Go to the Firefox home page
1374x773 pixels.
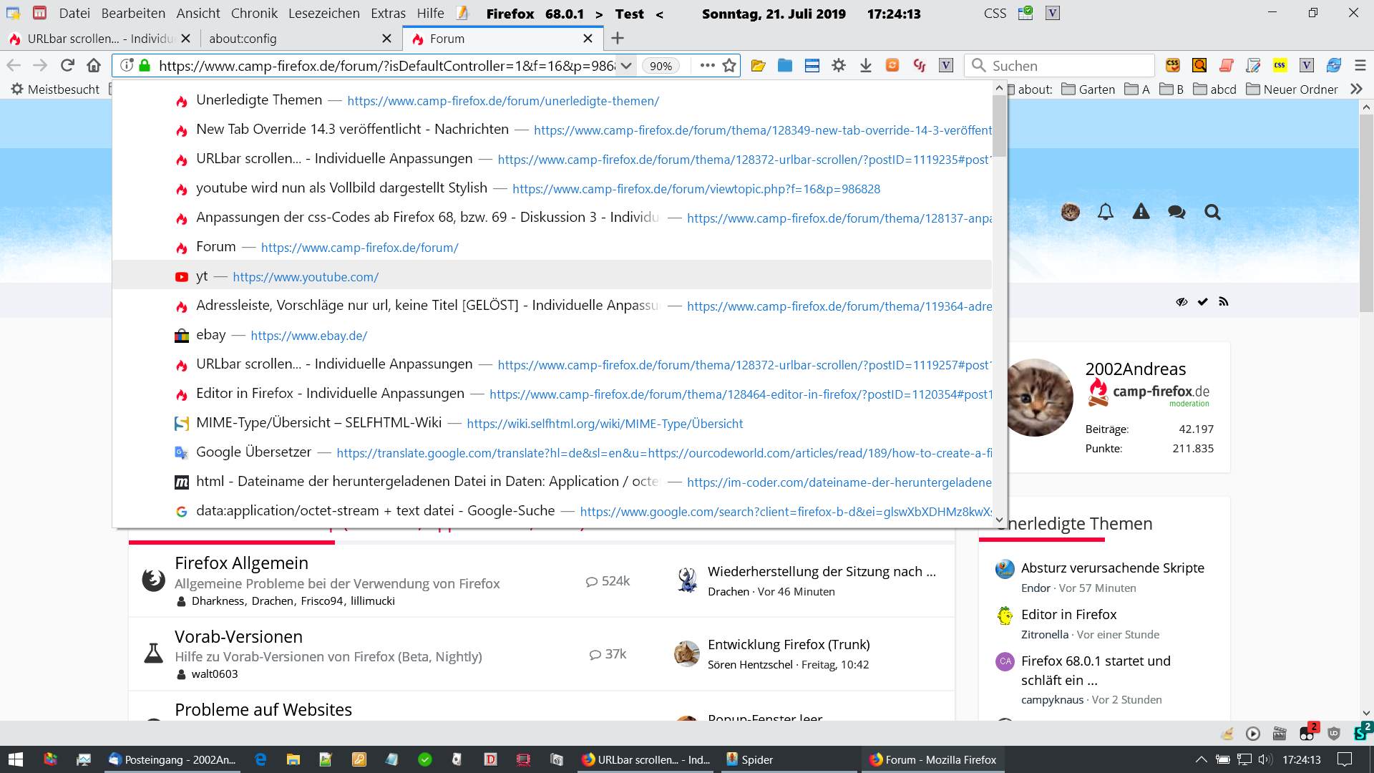[94, 66]
